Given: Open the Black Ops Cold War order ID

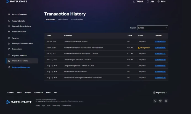Looking at the screenshot, I should 160,59.
